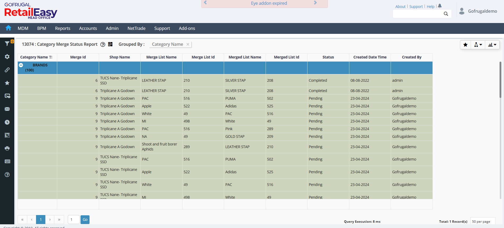This screenshot has height=228, width=504.
Task: Click the link chain sidebar icon
Action: (7, 70)
